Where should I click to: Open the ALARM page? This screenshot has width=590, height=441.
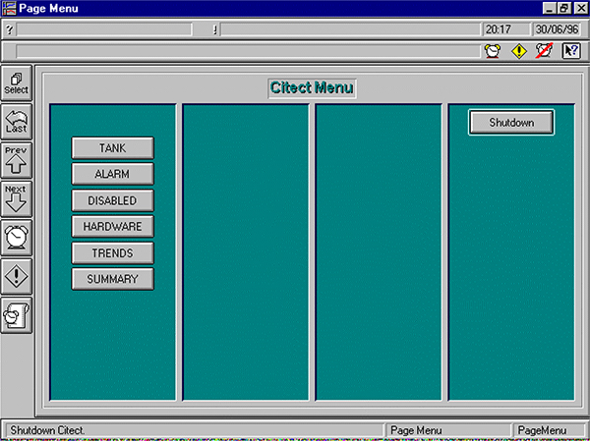[112, 174]
